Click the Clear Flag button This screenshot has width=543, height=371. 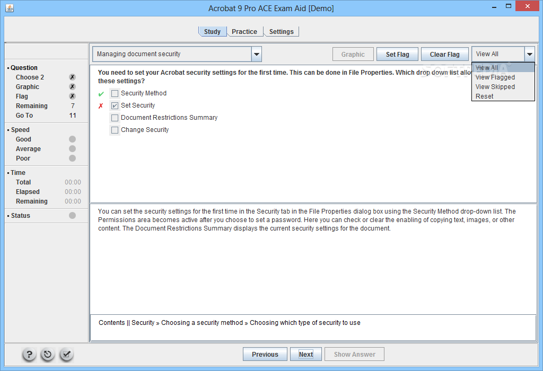coord(445,55)
